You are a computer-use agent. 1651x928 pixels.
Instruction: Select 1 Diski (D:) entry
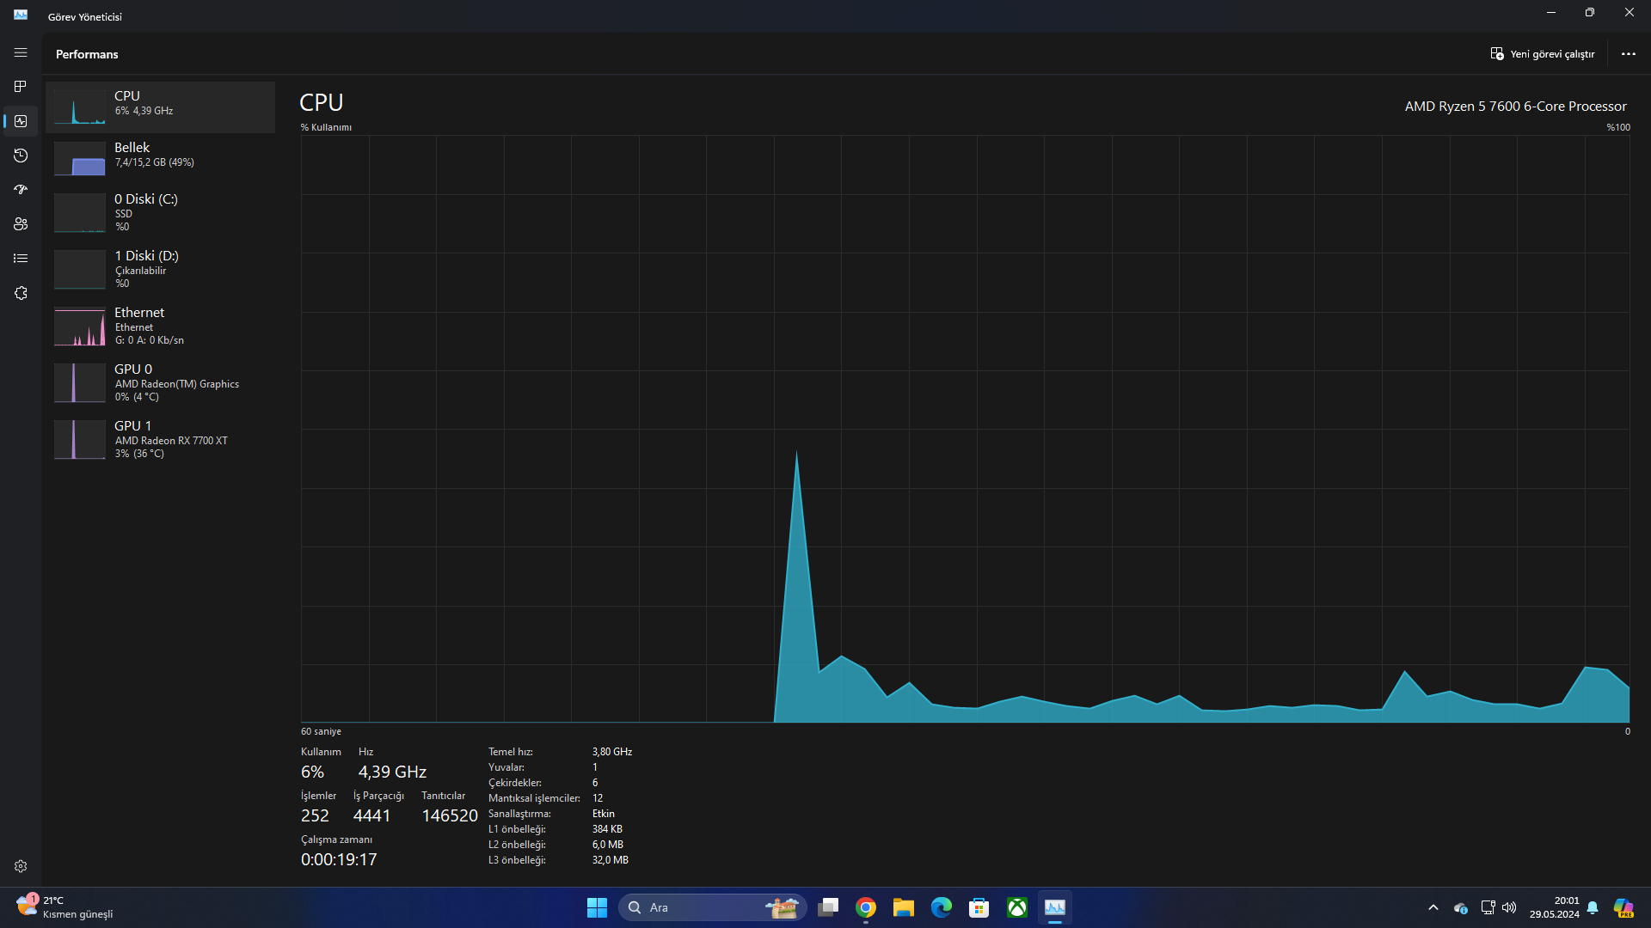[x=160, y=269]
